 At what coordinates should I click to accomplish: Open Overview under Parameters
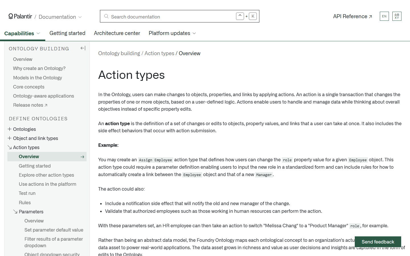pos(34,221)
